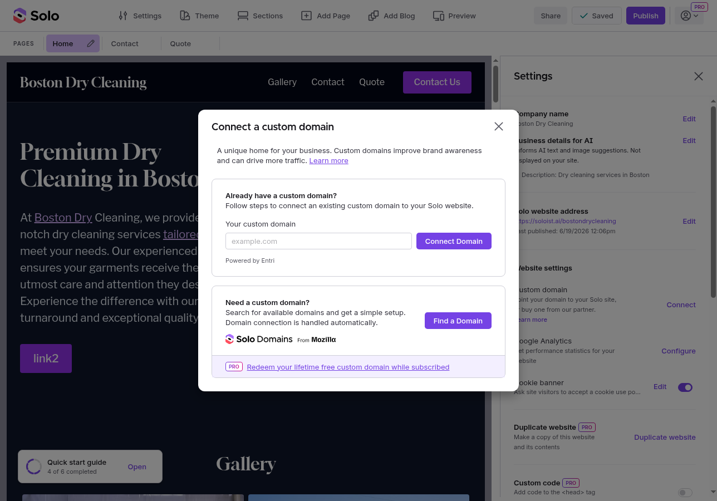Switch to the Quote page tab

point(180,43)
